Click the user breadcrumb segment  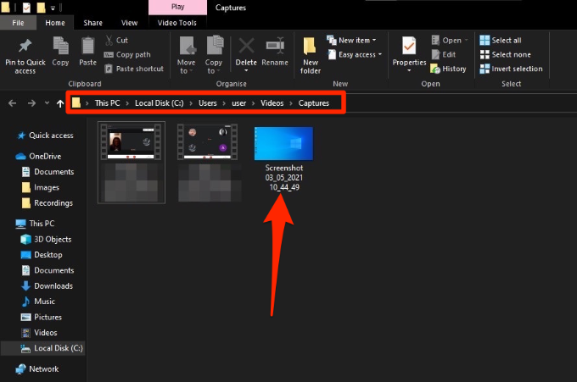point(238,103)
